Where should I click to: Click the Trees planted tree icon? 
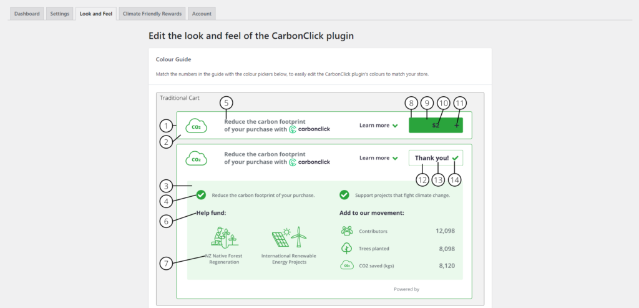click(x=346, y=248)
